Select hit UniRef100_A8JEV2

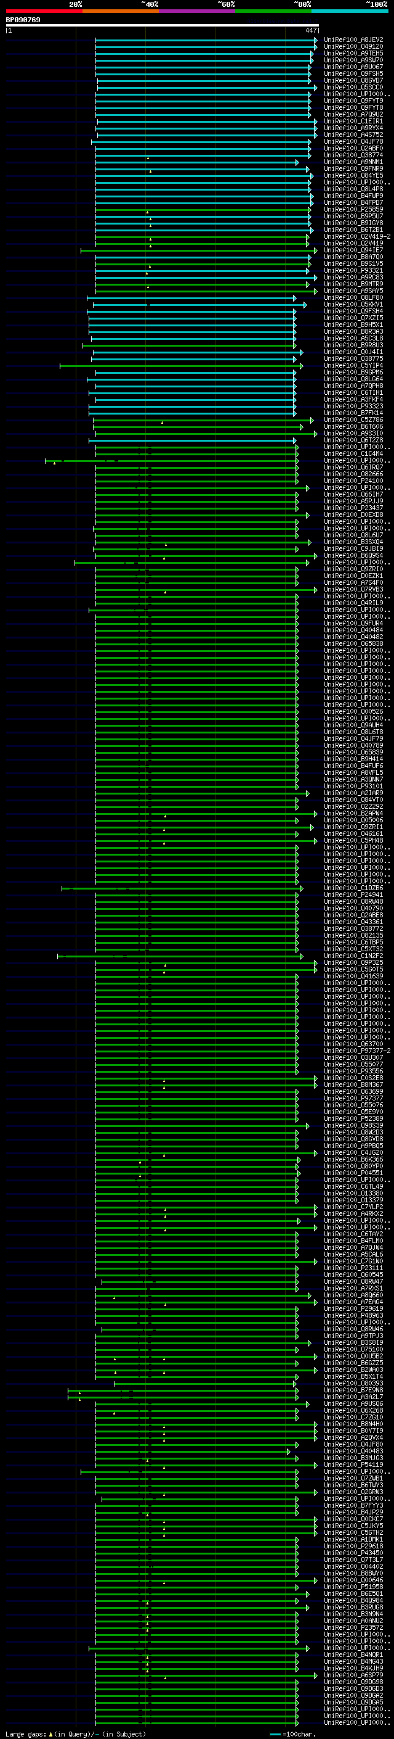[353, 40]
